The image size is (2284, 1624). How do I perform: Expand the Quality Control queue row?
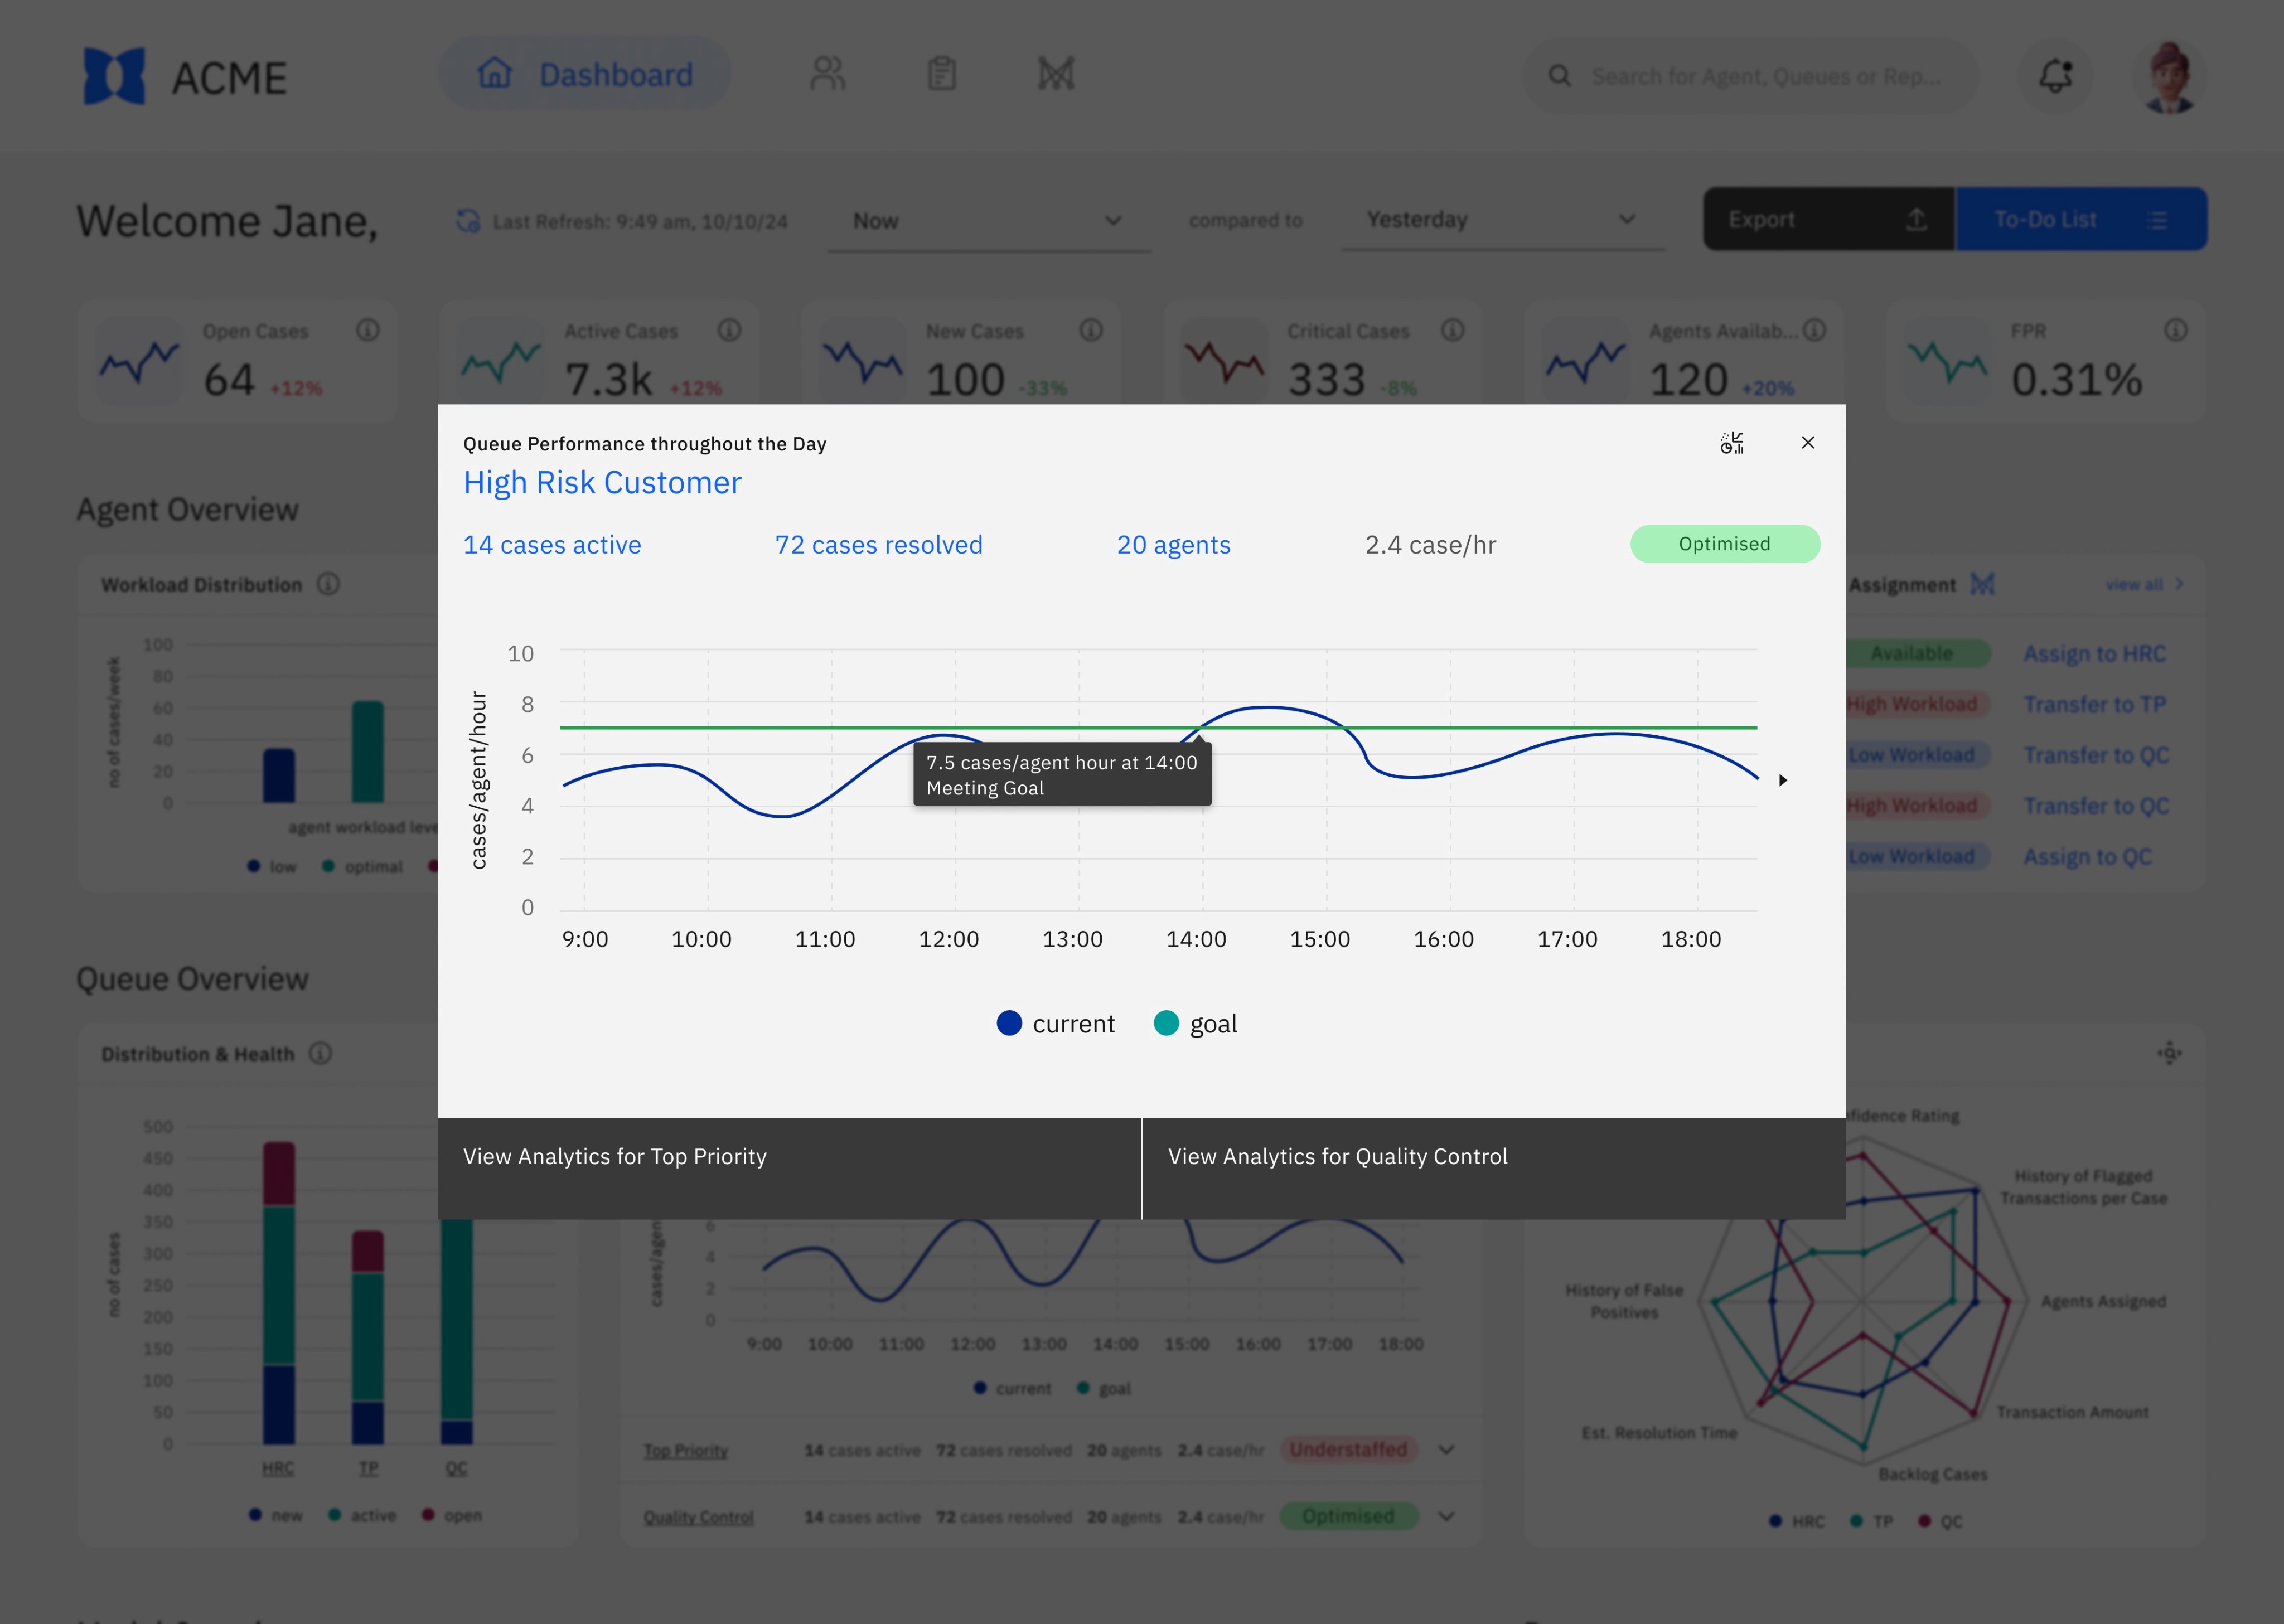pos(1446,1517)
